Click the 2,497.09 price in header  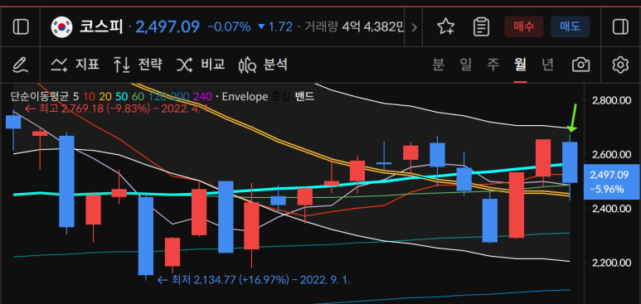[x=168, y=27]
